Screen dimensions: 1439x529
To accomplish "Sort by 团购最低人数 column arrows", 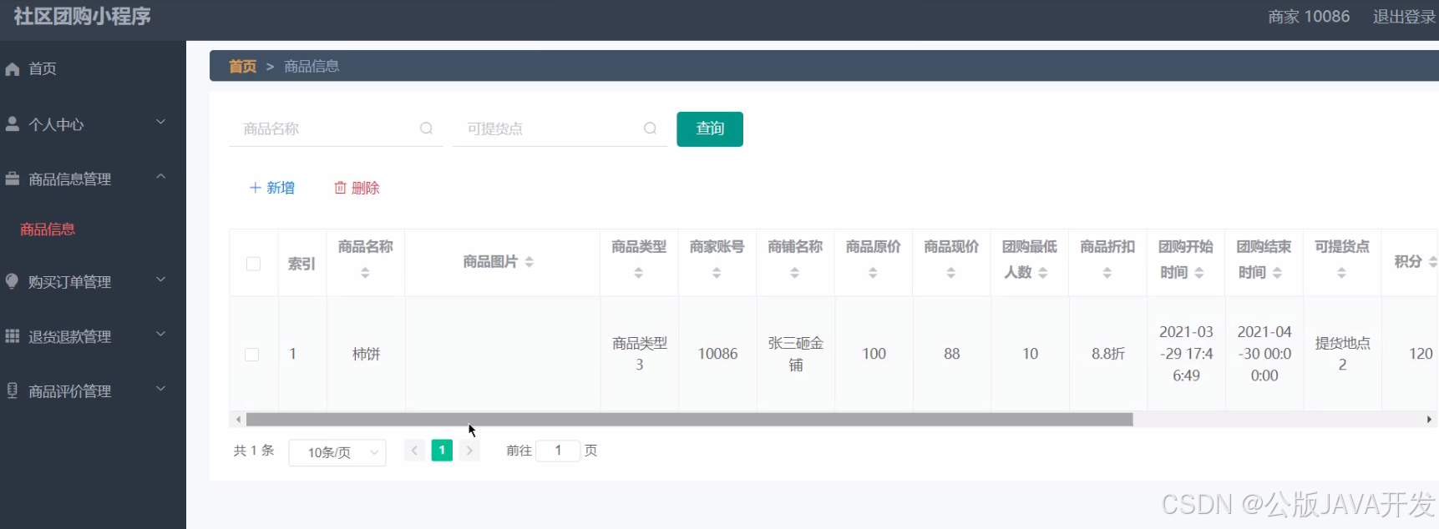I will [x=1042, y=273].
